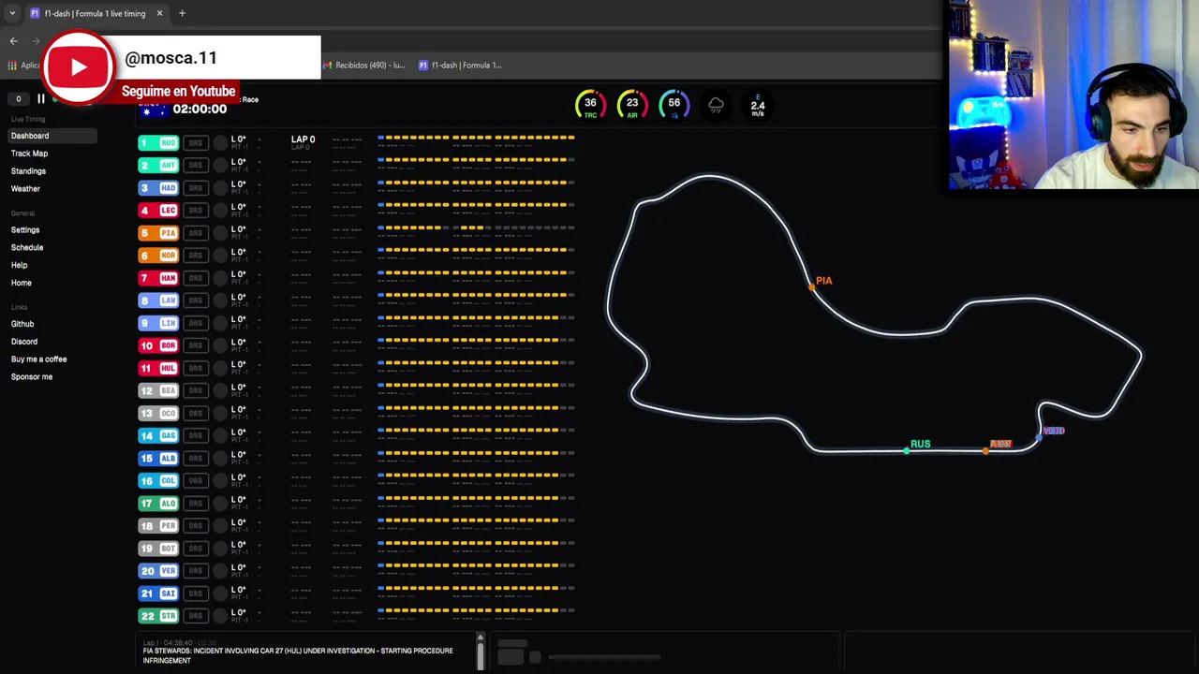Click the RUS marker on track map
The height and width of the screenshot is (674, 1199).
click(907, 451)
